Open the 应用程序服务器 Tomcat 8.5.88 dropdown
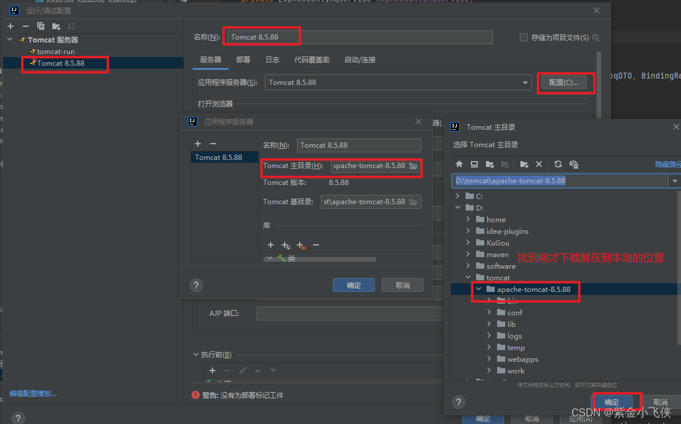Screen dimensions: 681x424 pyautogui.click(x=525, y=83)
